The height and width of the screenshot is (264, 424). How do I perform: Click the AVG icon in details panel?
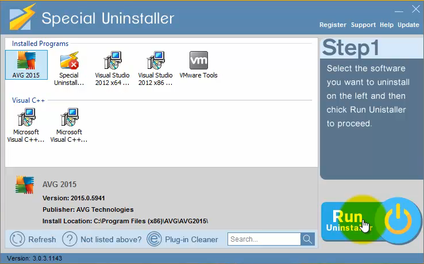pos(25,185)
